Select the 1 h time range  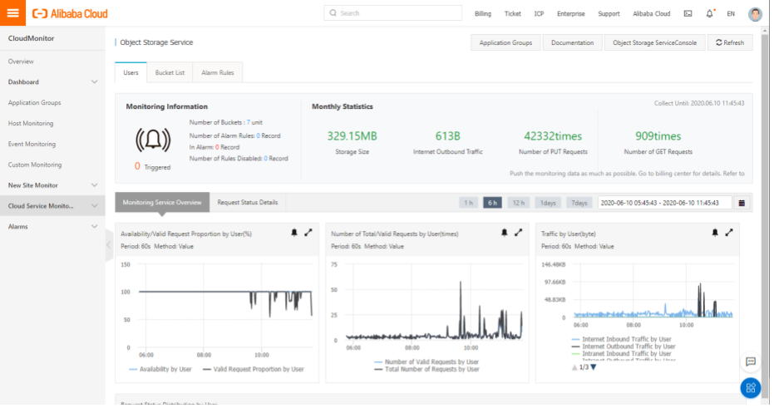pyautogui.click(x=468, y=203)
